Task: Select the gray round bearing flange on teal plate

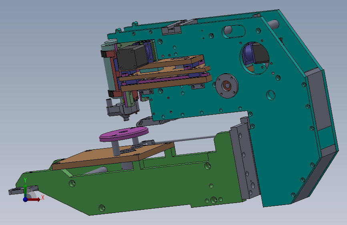Action: pyautogui.click(x=227, y=86)
